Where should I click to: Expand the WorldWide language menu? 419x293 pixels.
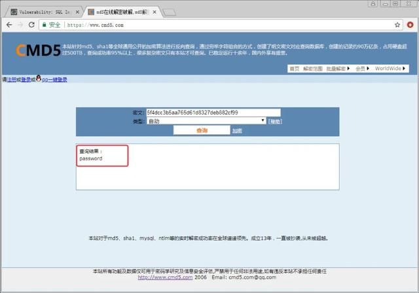pos(391,68)
